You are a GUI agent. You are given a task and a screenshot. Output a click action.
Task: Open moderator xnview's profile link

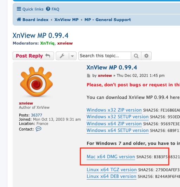click(65, 43)
